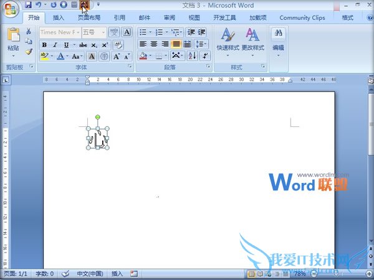Screen dimensions: 374x280
Task: Open Asian layout options
Action: coord(178,56)
